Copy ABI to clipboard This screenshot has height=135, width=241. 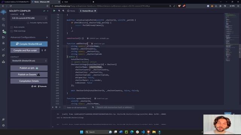34,86
